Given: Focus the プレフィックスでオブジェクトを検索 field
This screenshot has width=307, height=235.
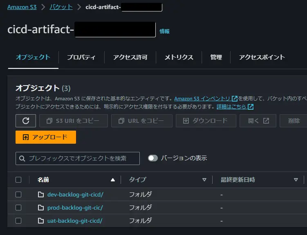Looking at the screenshot, I should 78,158.
